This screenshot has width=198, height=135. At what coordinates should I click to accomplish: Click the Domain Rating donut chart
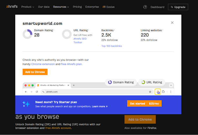pos(27,34)
